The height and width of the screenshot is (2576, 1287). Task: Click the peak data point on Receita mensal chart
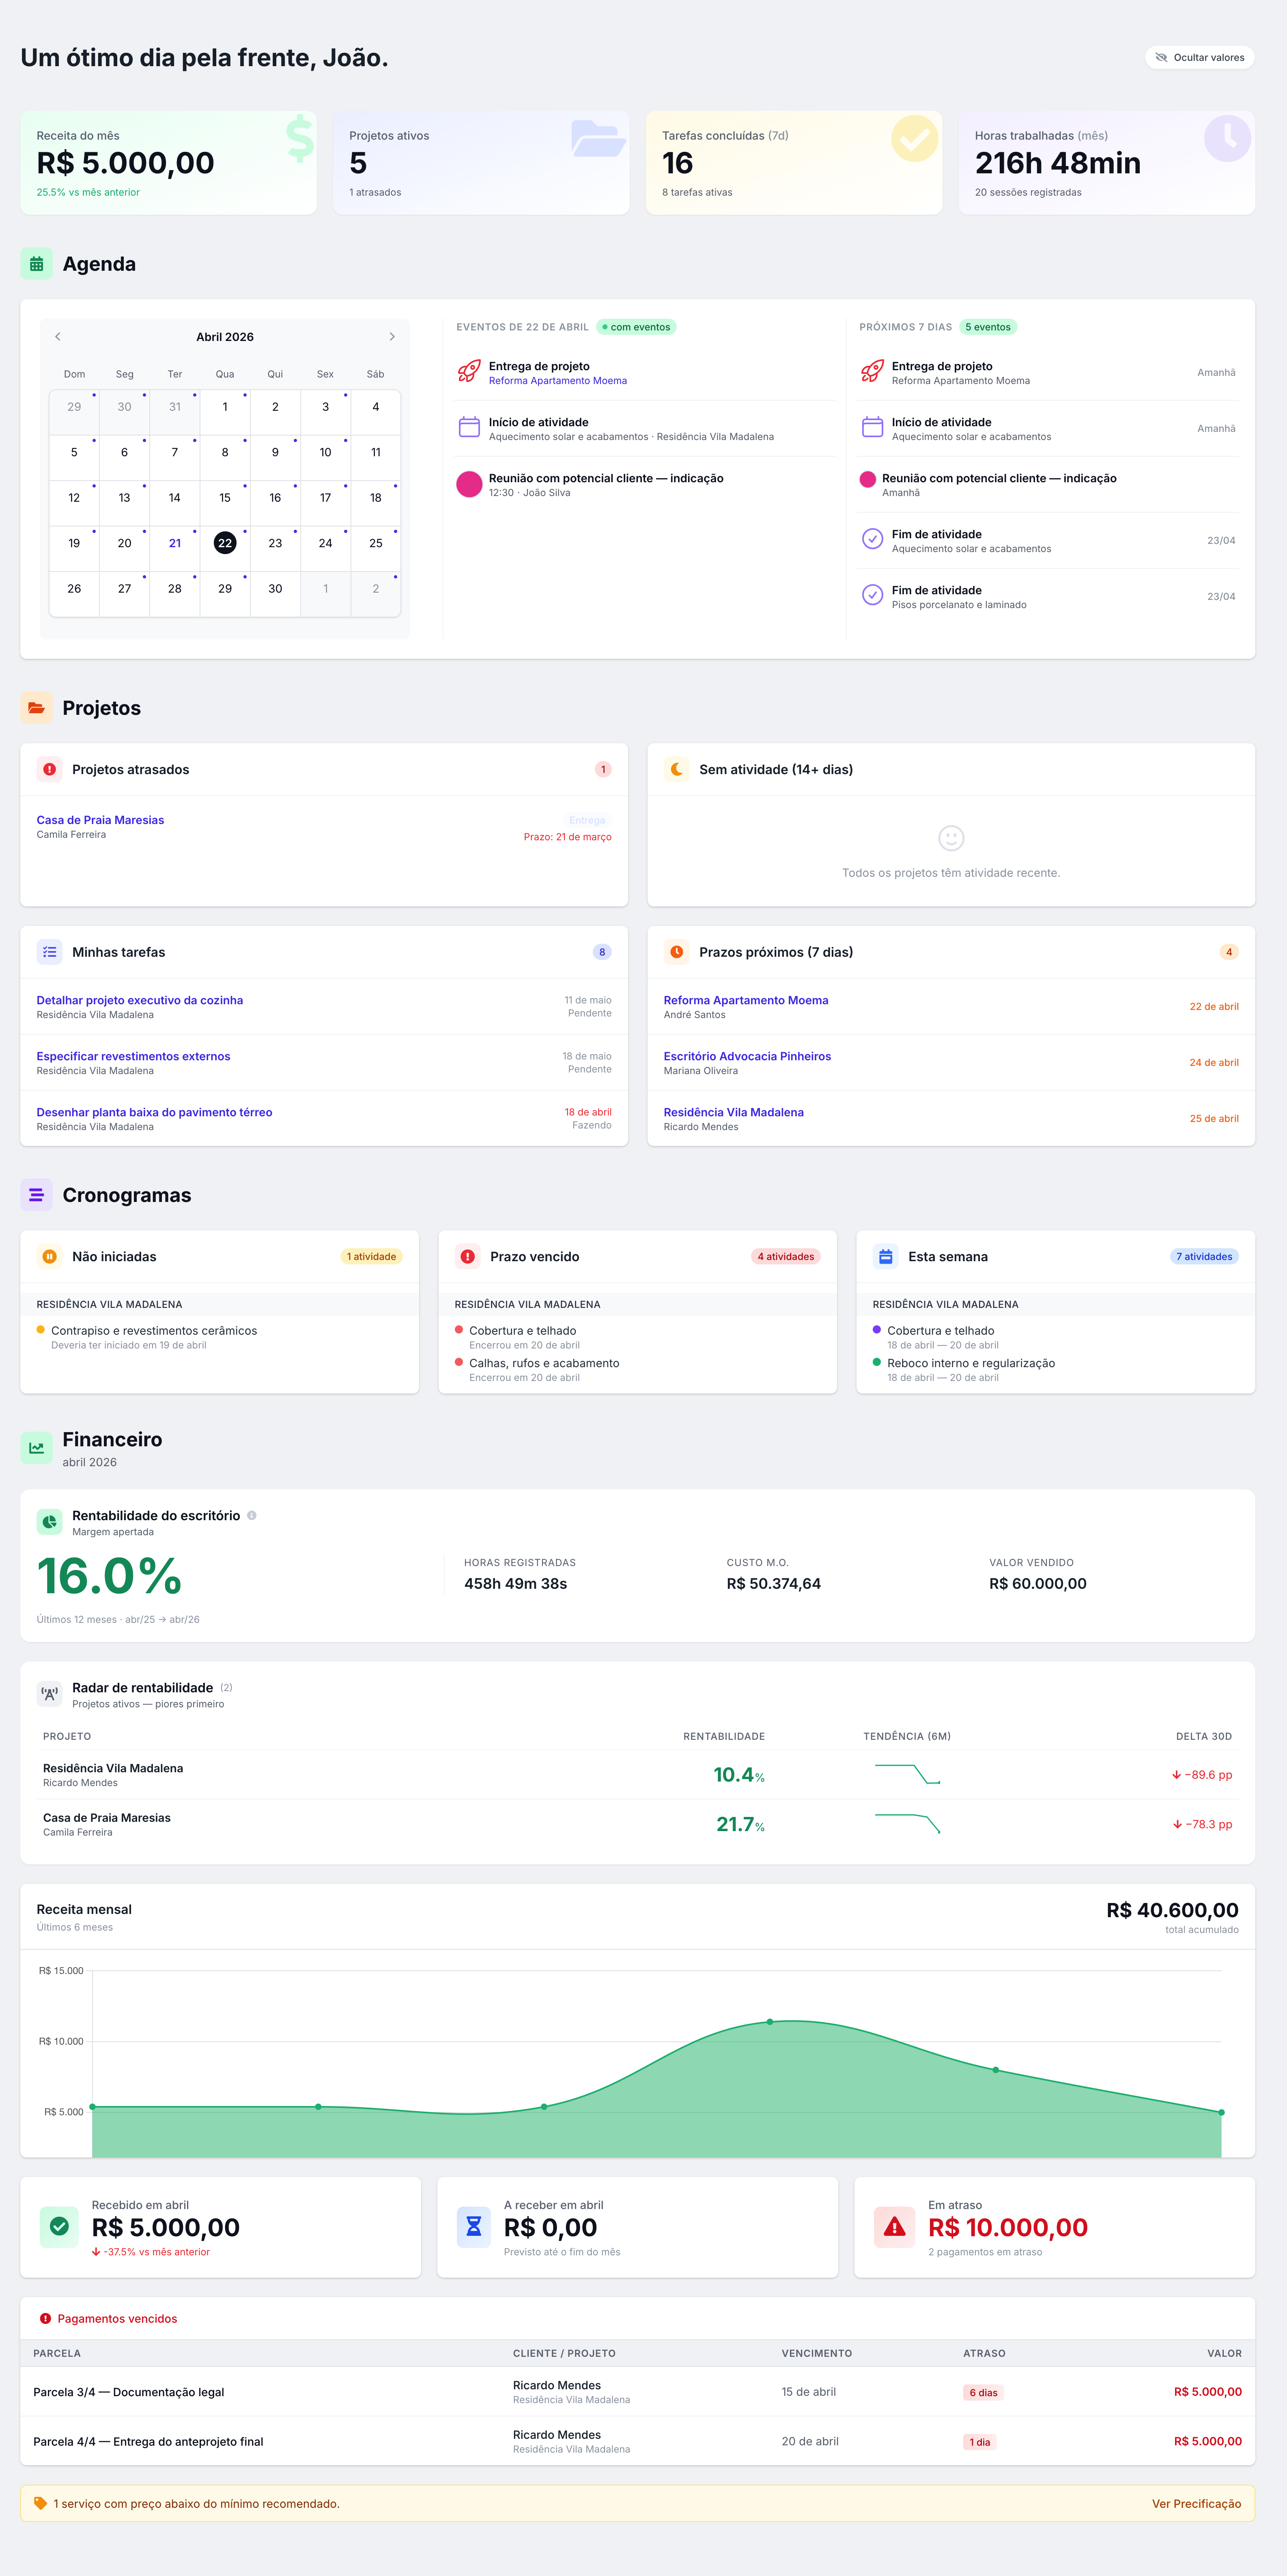pos(769,2022)
